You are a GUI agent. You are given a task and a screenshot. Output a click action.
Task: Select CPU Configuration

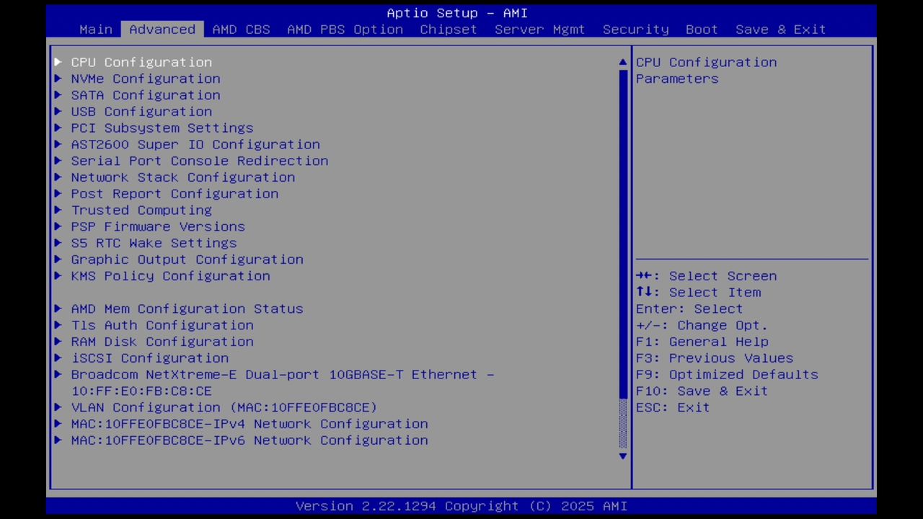[141, 62]
